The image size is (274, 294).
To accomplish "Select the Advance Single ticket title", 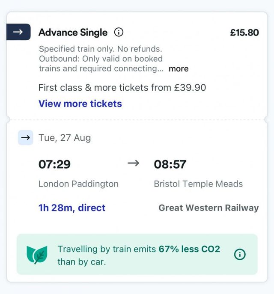I will (x=73, y=33).
